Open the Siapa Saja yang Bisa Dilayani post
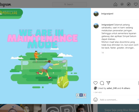Screen dimensions: 139x112 coord(118,108)
